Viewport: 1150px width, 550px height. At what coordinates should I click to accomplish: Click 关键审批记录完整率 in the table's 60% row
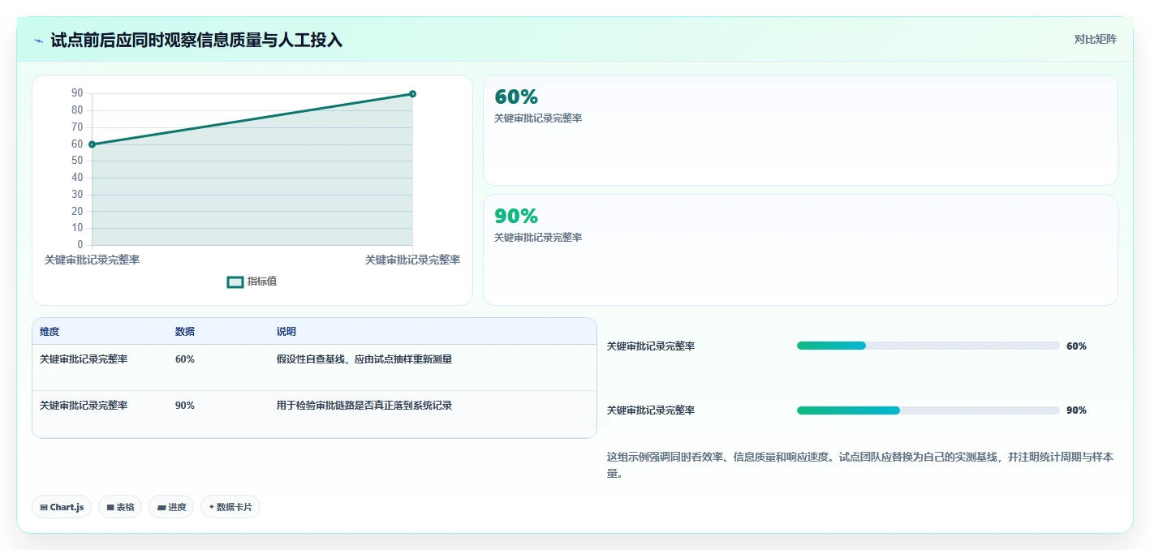click(x=84, y=359)
